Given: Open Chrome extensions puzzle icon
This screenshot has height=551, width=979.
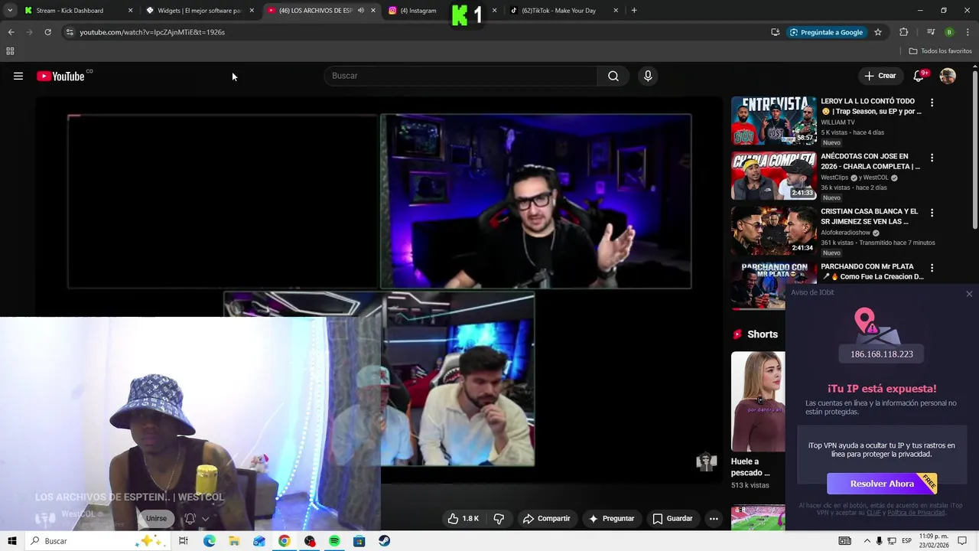Looking at the screenshot, I should click(903, 32).
